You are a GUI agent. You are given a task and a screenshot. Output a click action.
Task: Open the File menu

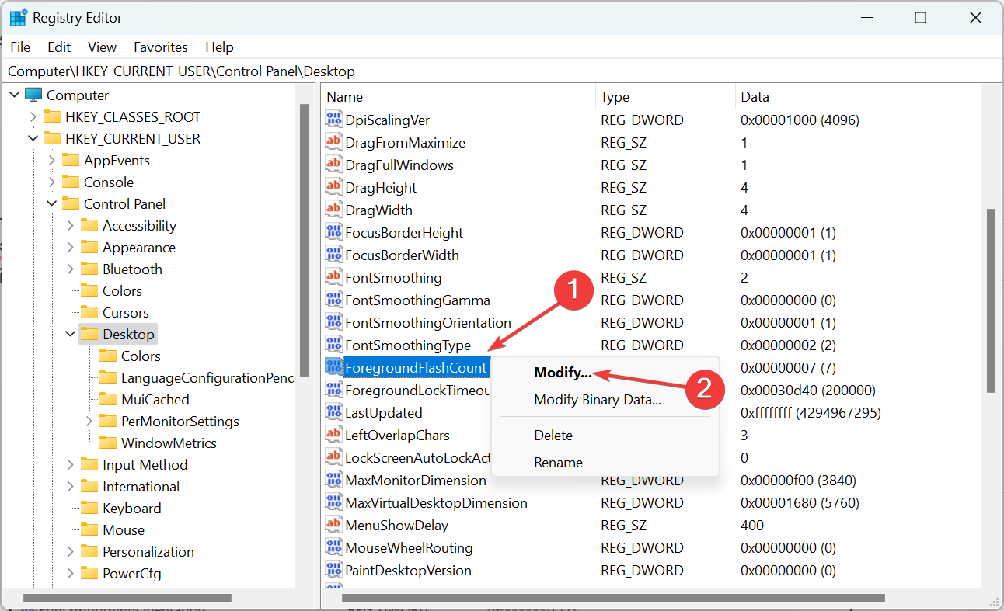pos(20,47)
